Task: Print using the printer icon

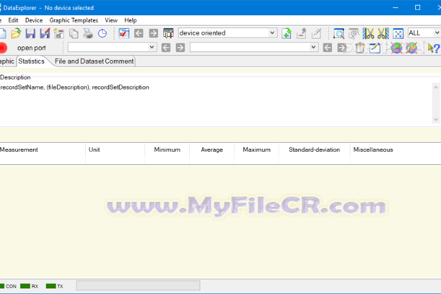Action: coord(88,33)
